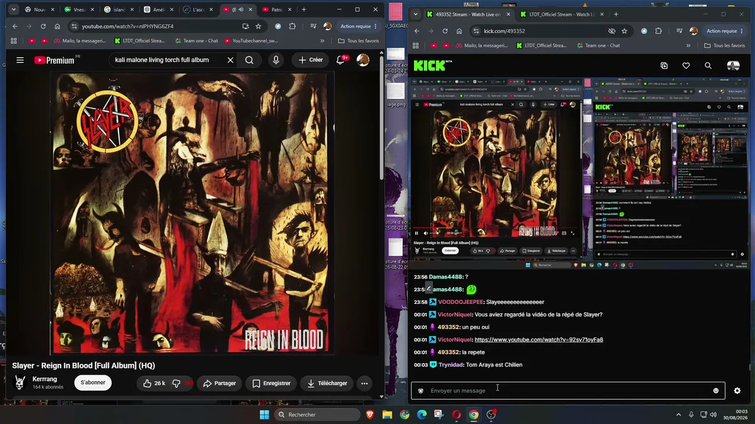The image size is (755, 424).
Task: Show hidden bookmarks in the Kick window
Action: coord(688,45)
